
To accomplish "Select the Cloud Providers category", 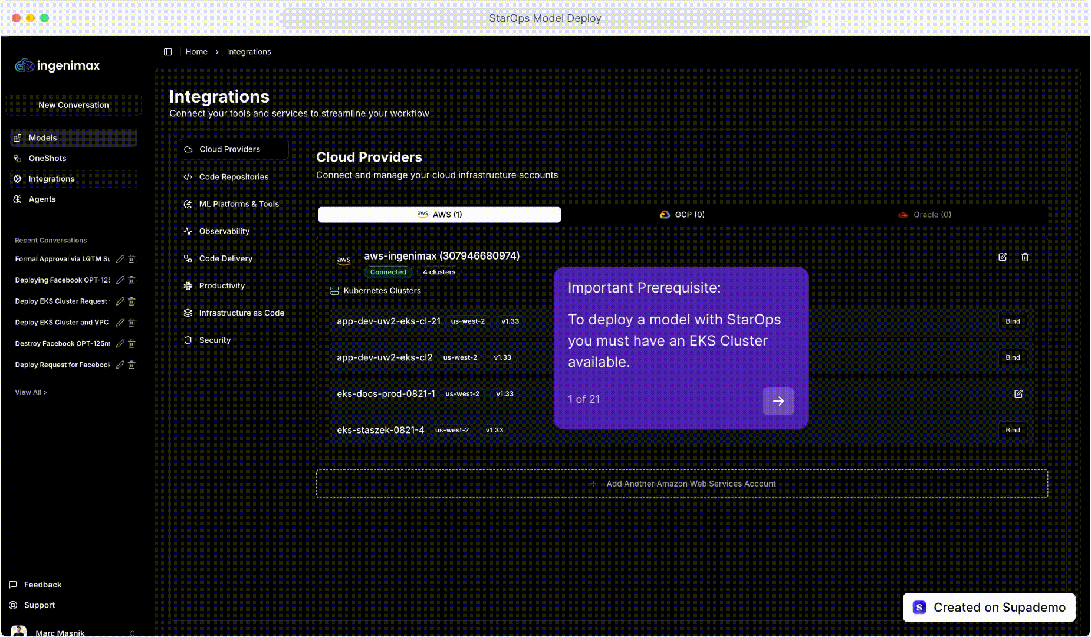I will coord(234,149).
